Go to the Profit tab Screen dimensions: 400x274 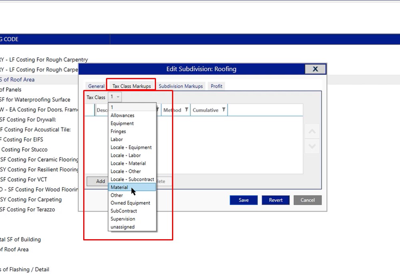216,86
